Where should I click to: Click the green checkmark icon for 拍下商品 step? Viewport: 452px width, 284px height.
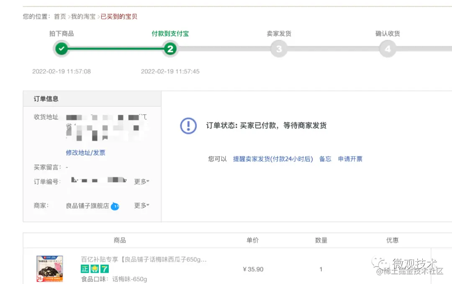pyautogui.click(x=62, y=49)
